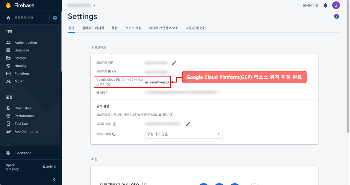Click the Spark 무료 $0/월 plan label
The image size is (350, 185).
[x=12, y=167]
